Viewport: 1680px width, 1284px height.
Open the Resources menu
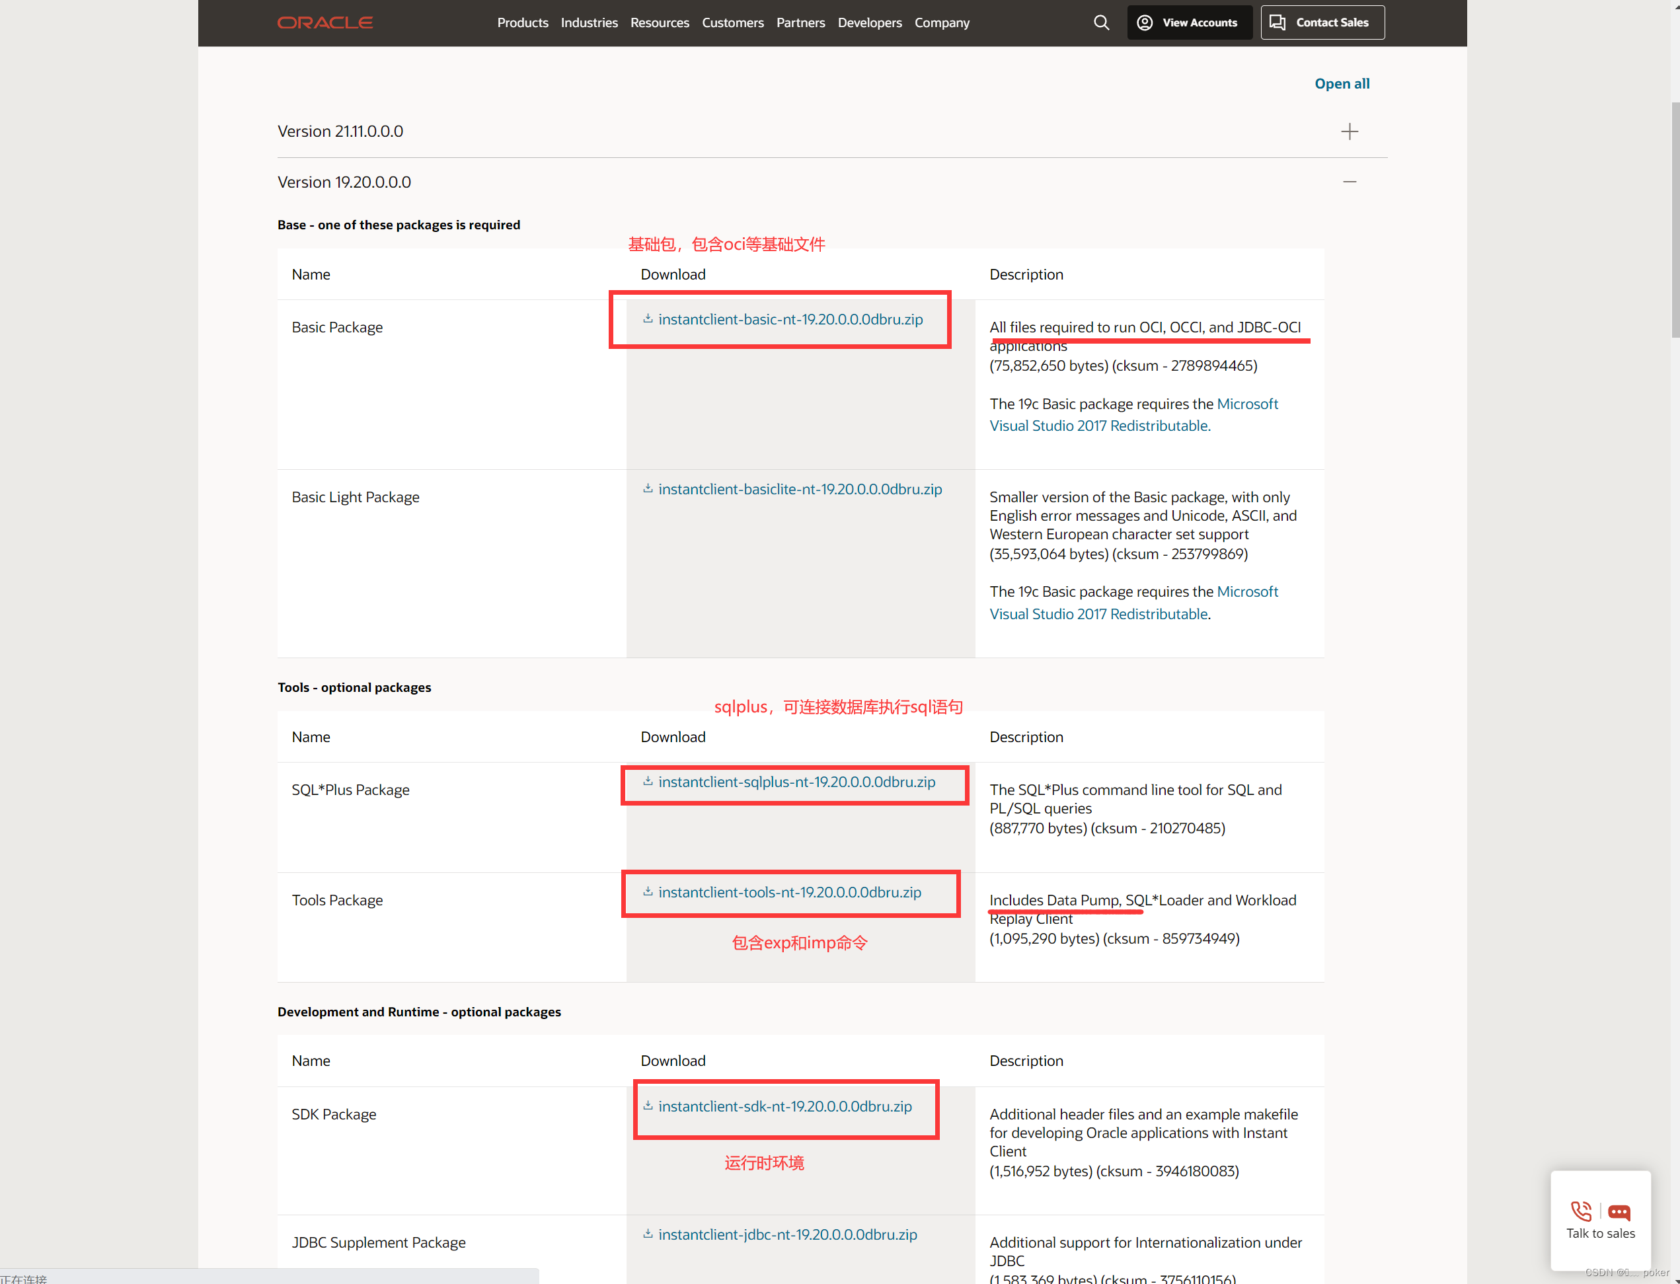[659, 23]
